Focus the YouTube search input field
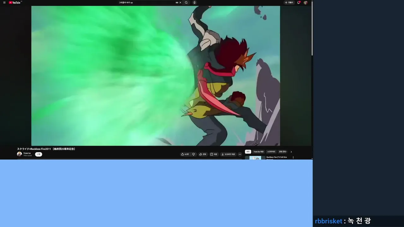Screen dimensions: 404x227 tap(147, 3)
